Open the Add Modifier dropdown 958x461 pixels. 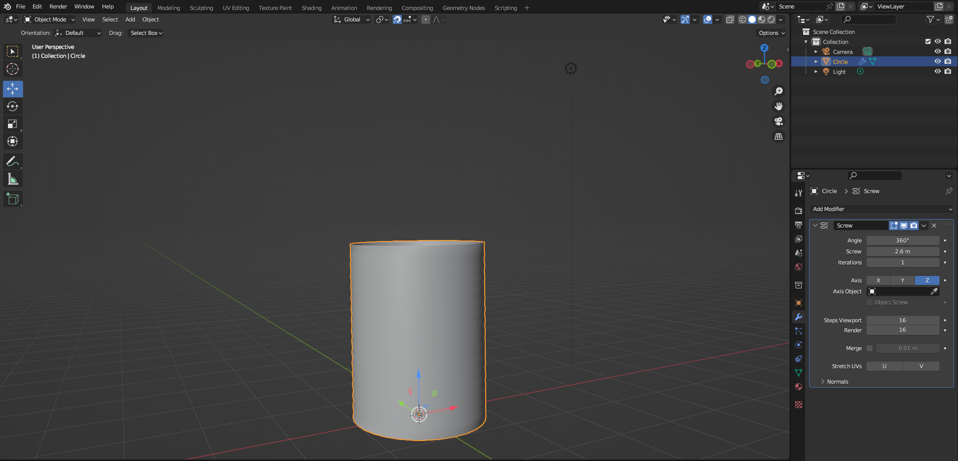(882, 209)
